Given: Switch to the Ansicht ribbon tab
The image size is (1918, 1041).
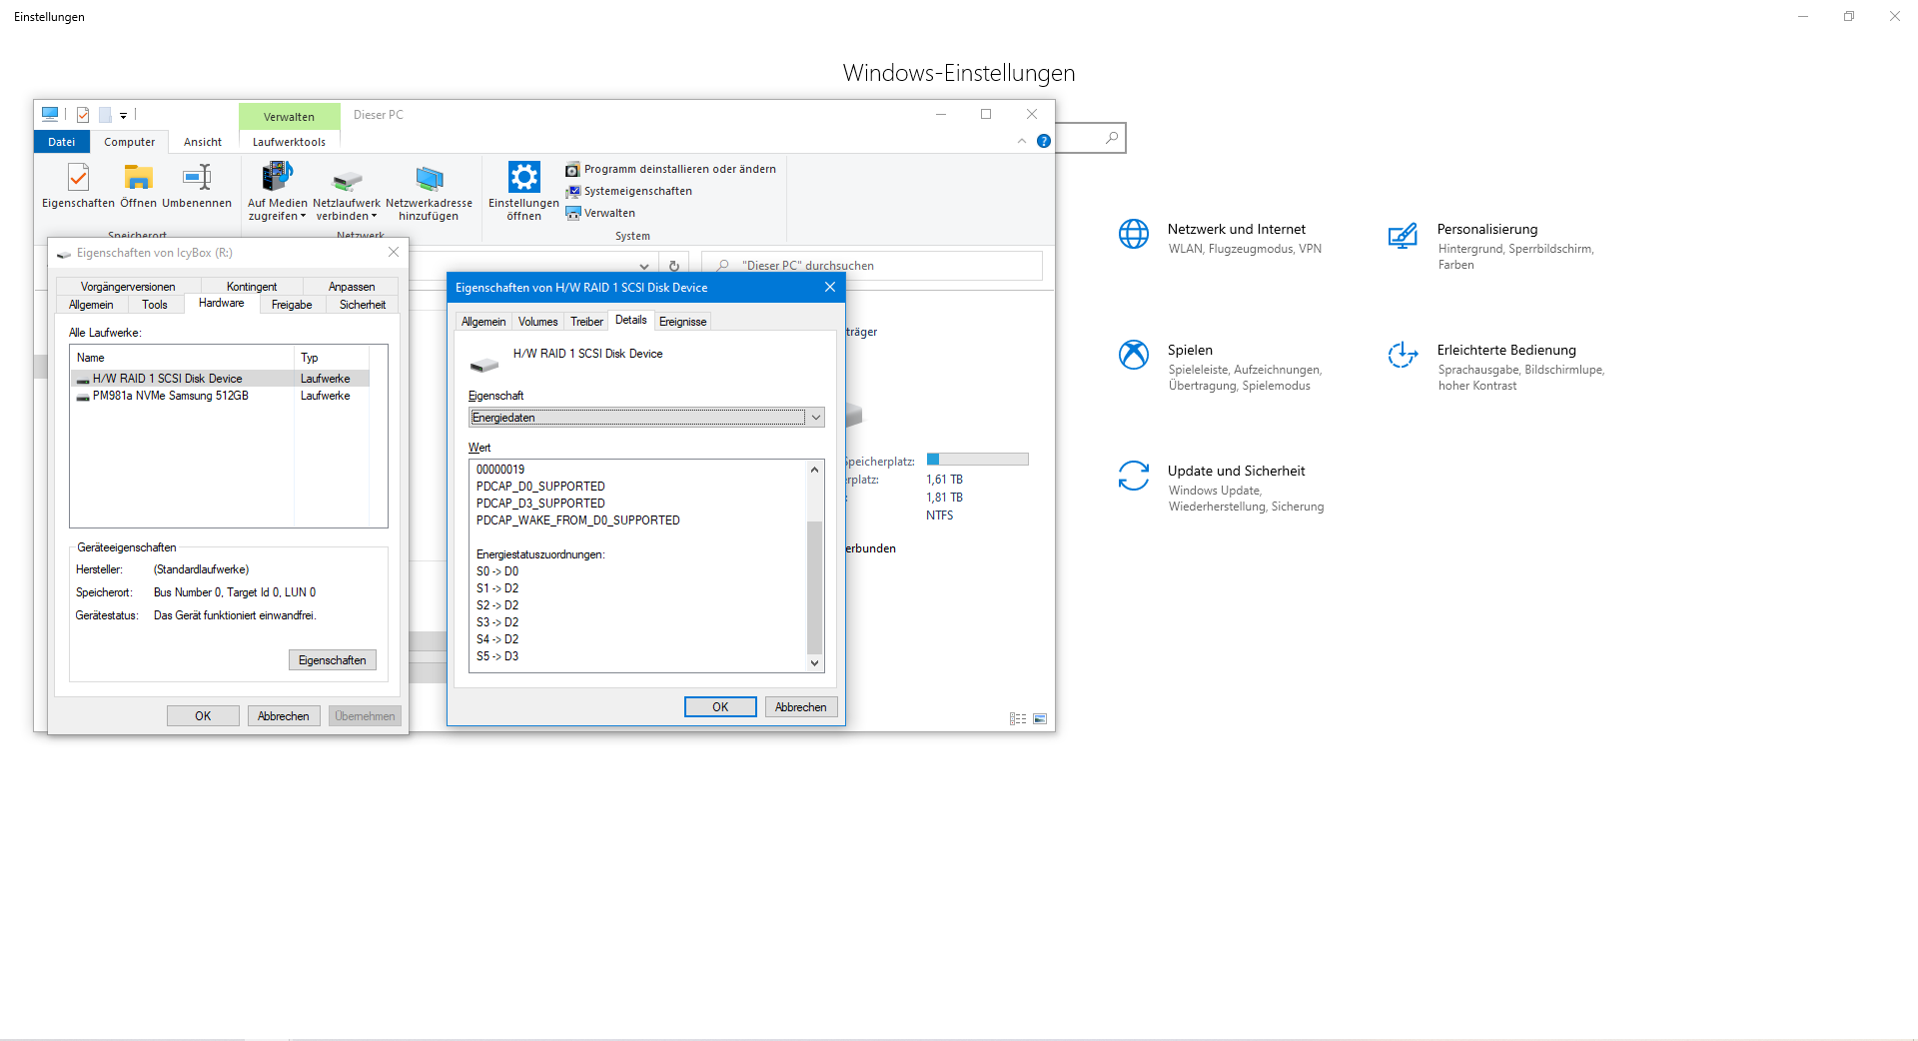Looking at the screenshot, I should click(203, 142).
